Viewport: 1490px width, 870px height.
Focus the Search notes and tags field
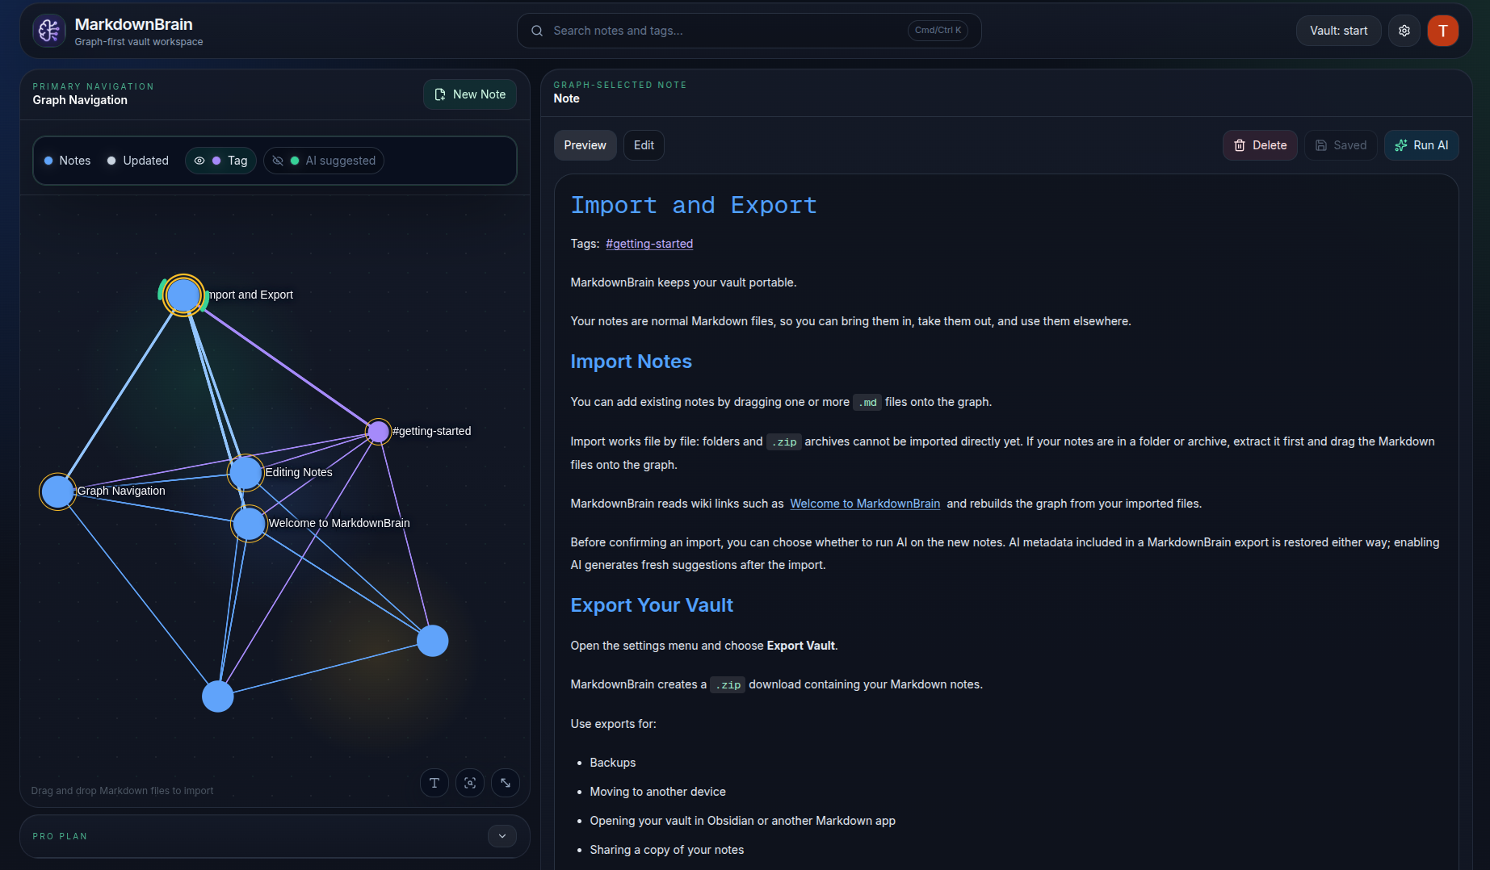(x=749, y=31)
